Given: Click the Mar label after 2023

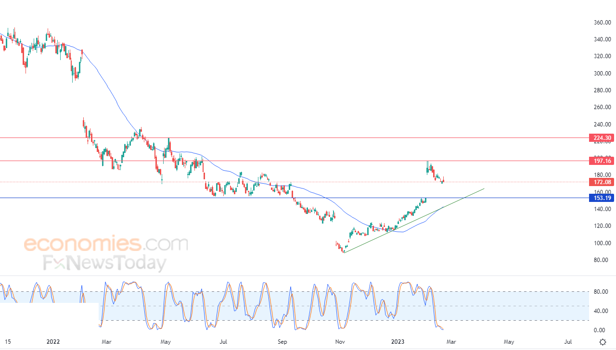Looking at the screenshot, I should [x=451, y=342].
